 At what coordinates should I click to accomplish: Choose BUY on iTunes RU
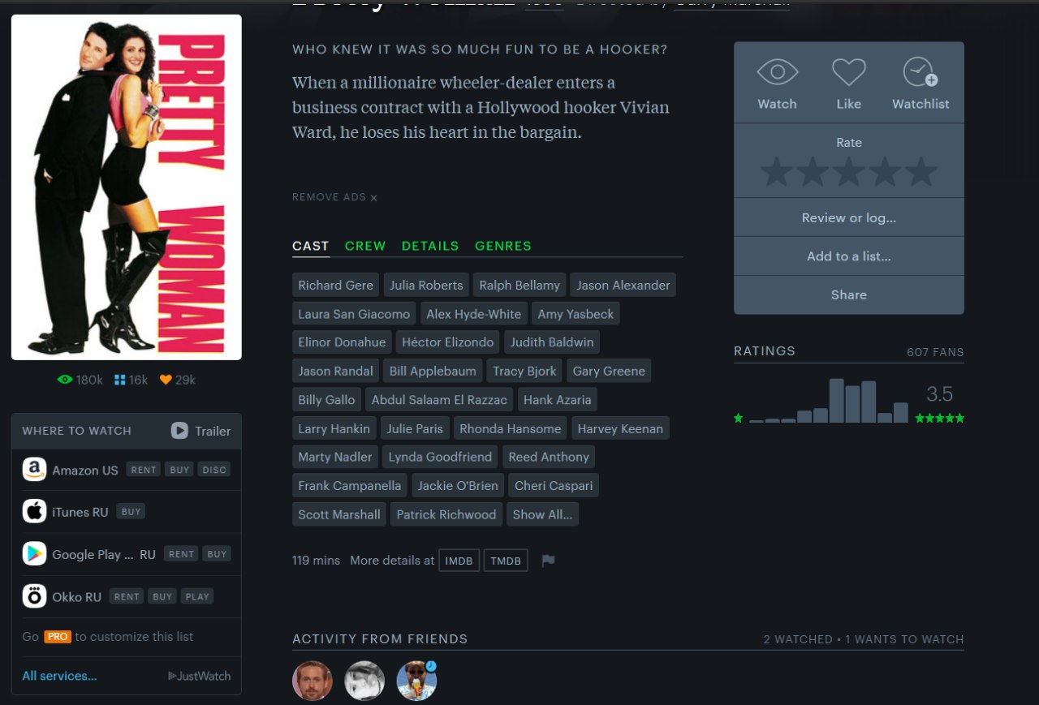pos(131,512)
